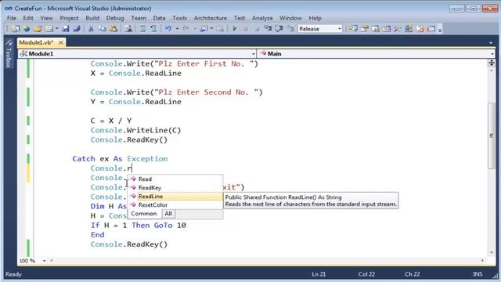Viewport: 501px width, 282px height.
Task: Select the Module1.vb document tab
Action: click(36, 42)
